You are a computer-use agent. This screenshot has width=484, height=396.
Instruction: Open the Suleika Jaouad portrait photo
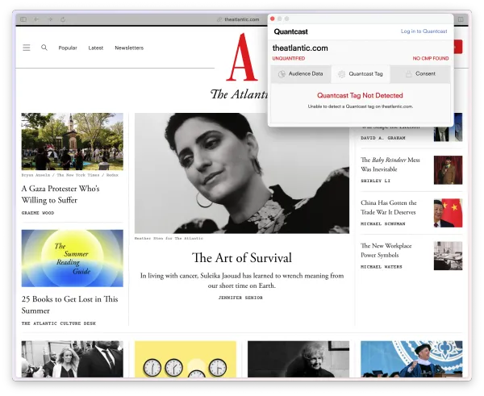tap(242, 173)
